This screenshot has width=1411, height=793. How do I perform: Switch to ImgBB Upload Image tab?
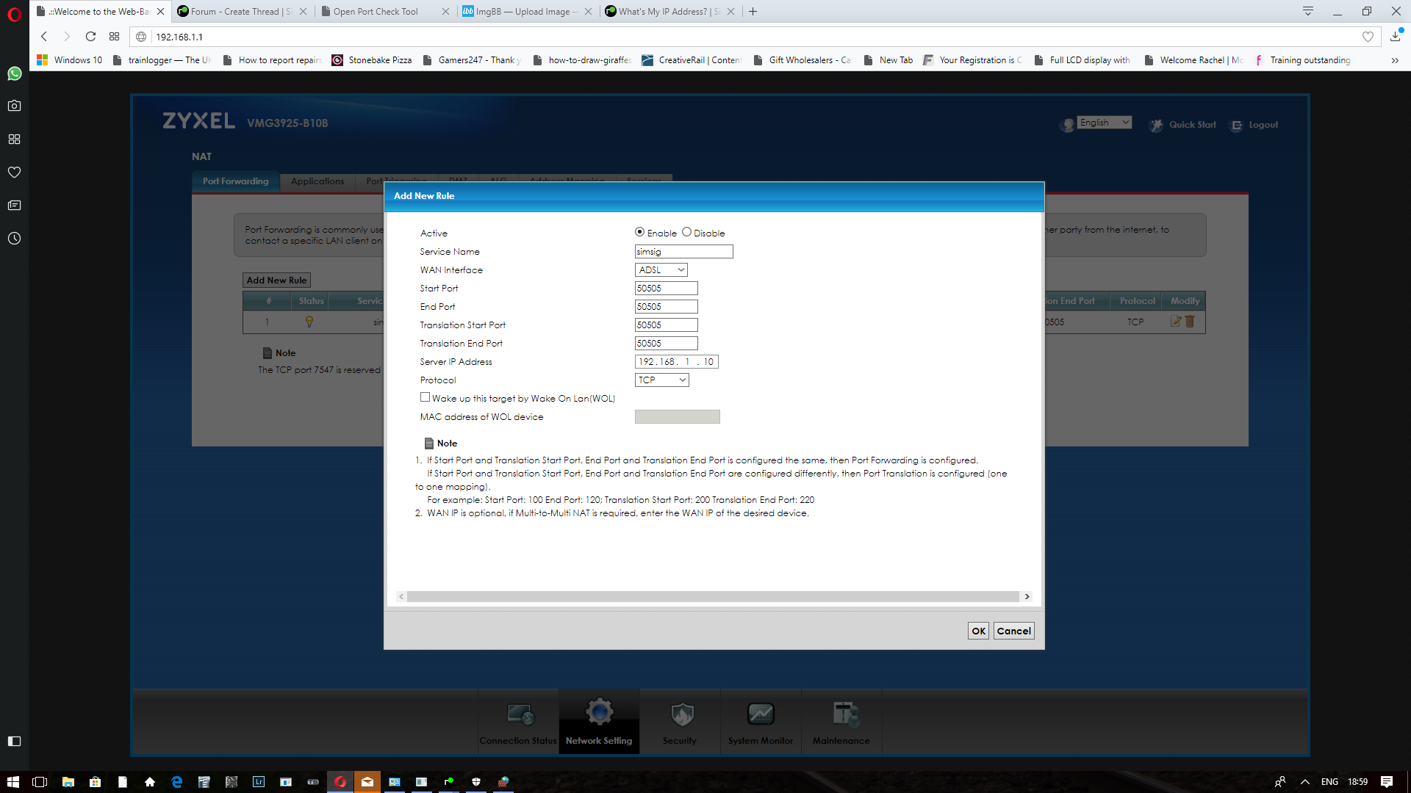[x=526, y=11]
